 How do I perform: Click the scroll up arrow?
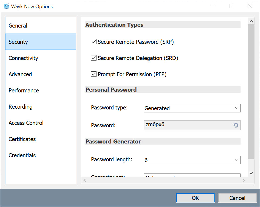point(251,21)
